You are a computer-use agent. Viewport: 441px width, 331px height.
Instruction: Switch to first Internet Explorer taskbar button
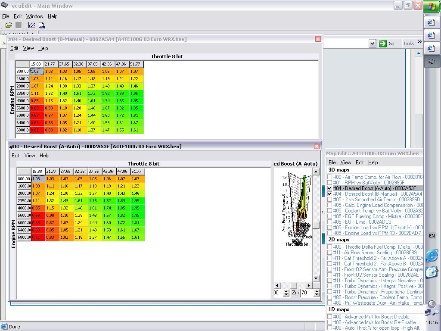point(432,23)
